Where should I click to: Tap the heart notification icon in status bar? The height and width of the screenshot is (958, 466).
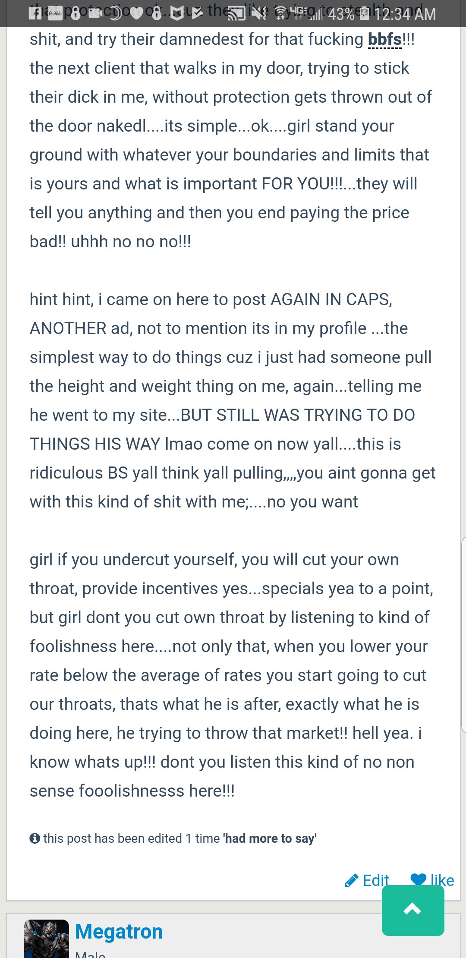136,14
